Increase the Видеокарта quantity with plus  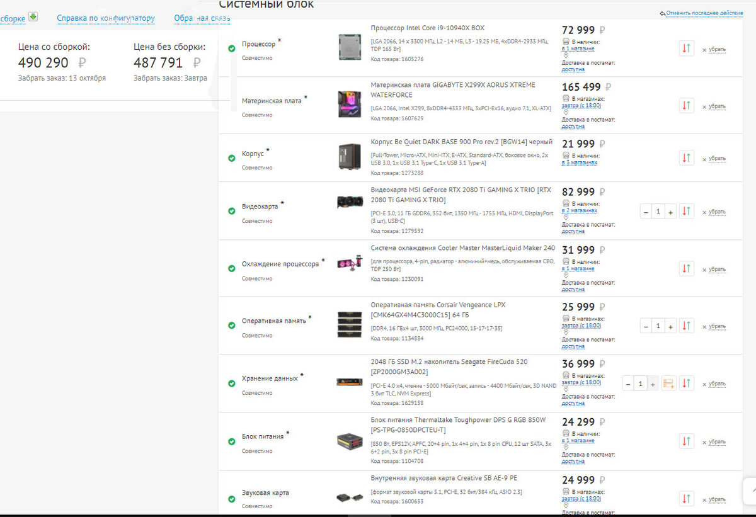[x=670, y=212]
